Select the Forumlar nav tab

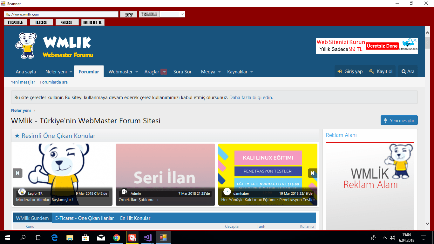click(89, 72)
